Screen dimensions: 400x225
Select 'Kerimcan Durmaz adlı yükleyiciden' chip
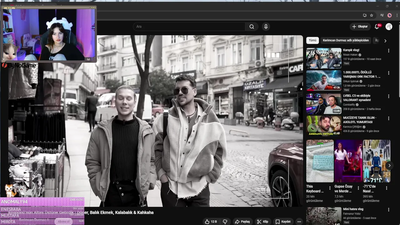click(346, 40)
